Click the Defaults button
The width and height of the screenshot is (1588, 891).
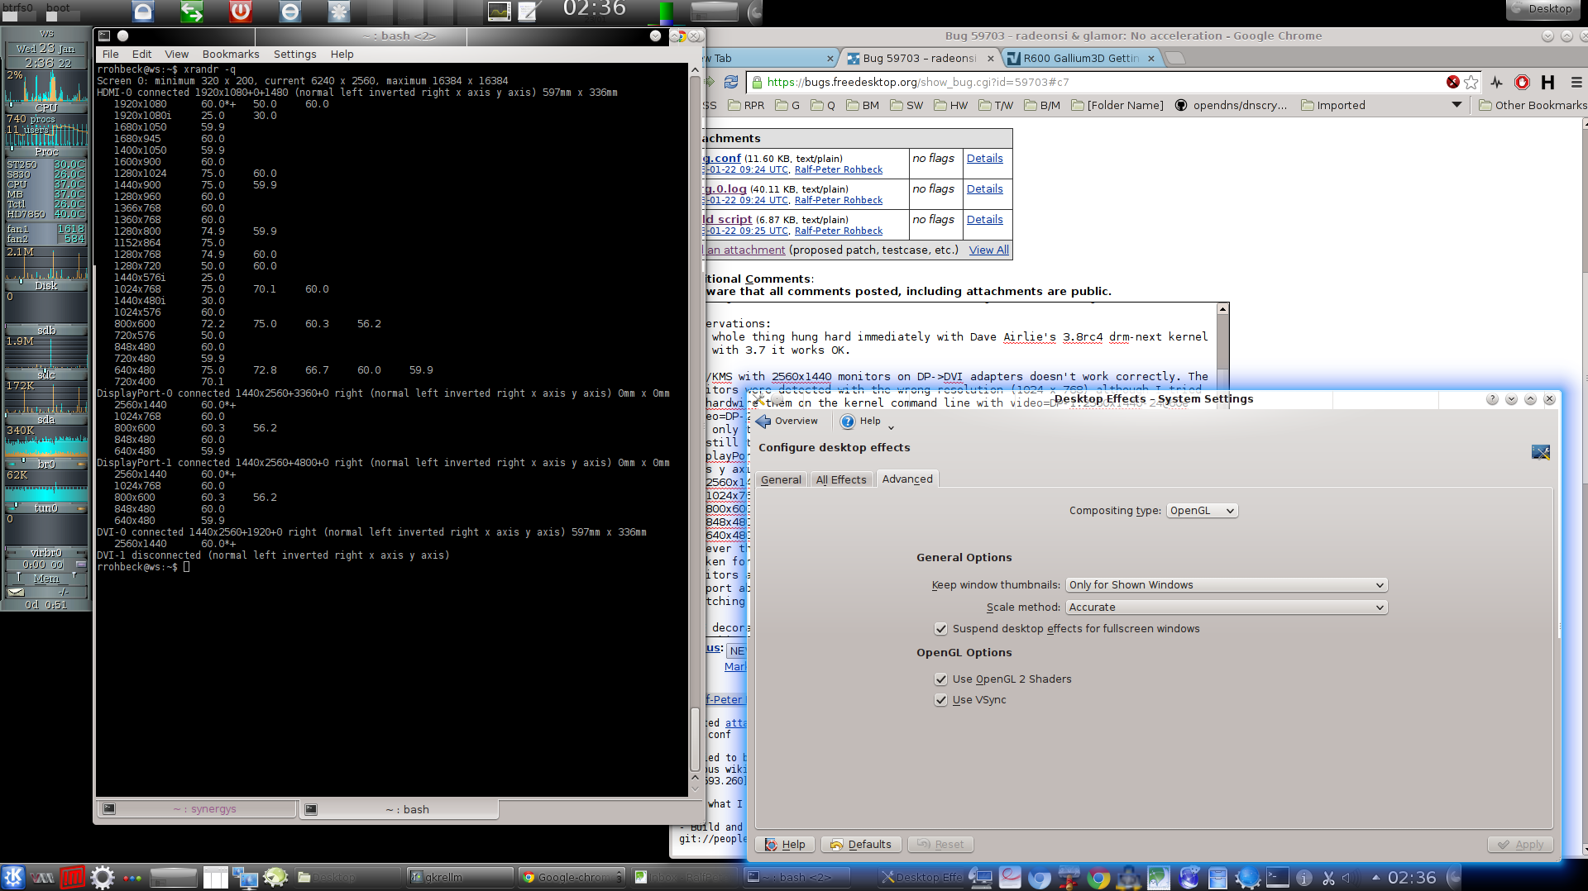pyautogui.click(x=861, y=844)
